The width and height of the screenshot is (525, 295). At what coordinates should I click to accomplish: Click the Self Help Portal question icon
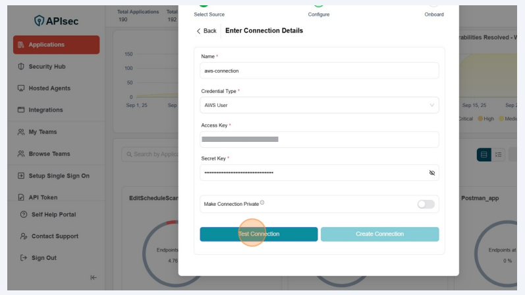click(x=23, y=214)
